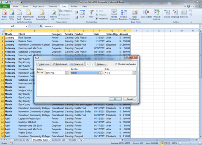This screenshot has width=202, height=145.
Task: Sort A to Z ascending icon
Action: click(x=77, y=12)
